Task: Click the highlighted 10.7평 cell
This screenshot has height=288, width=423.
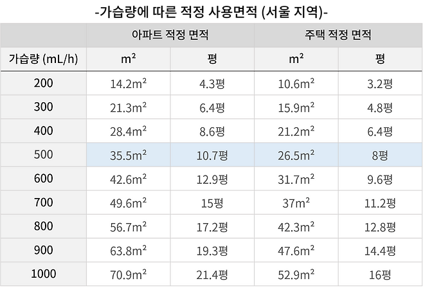Action: 212,155
